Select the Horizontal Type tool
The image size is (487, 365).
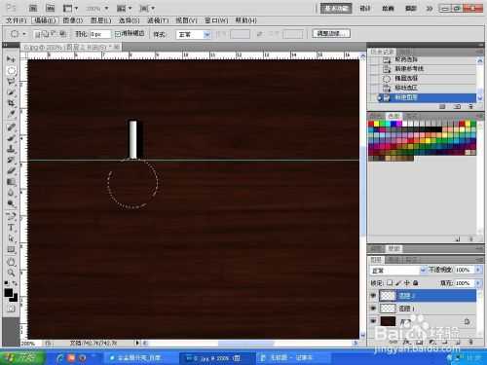click(x=11, y=228)
